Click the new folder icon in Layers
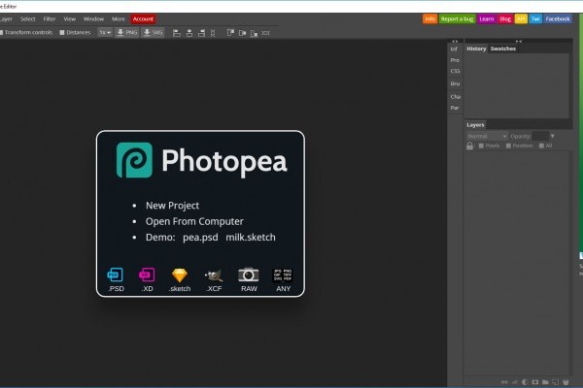 coord(545,382)
